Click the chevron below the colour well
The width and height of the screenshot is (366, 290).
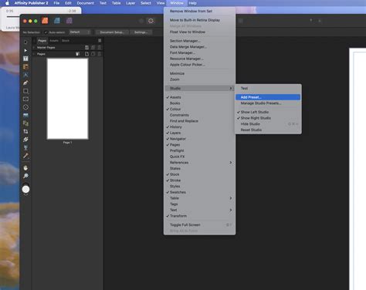point(25,195)
